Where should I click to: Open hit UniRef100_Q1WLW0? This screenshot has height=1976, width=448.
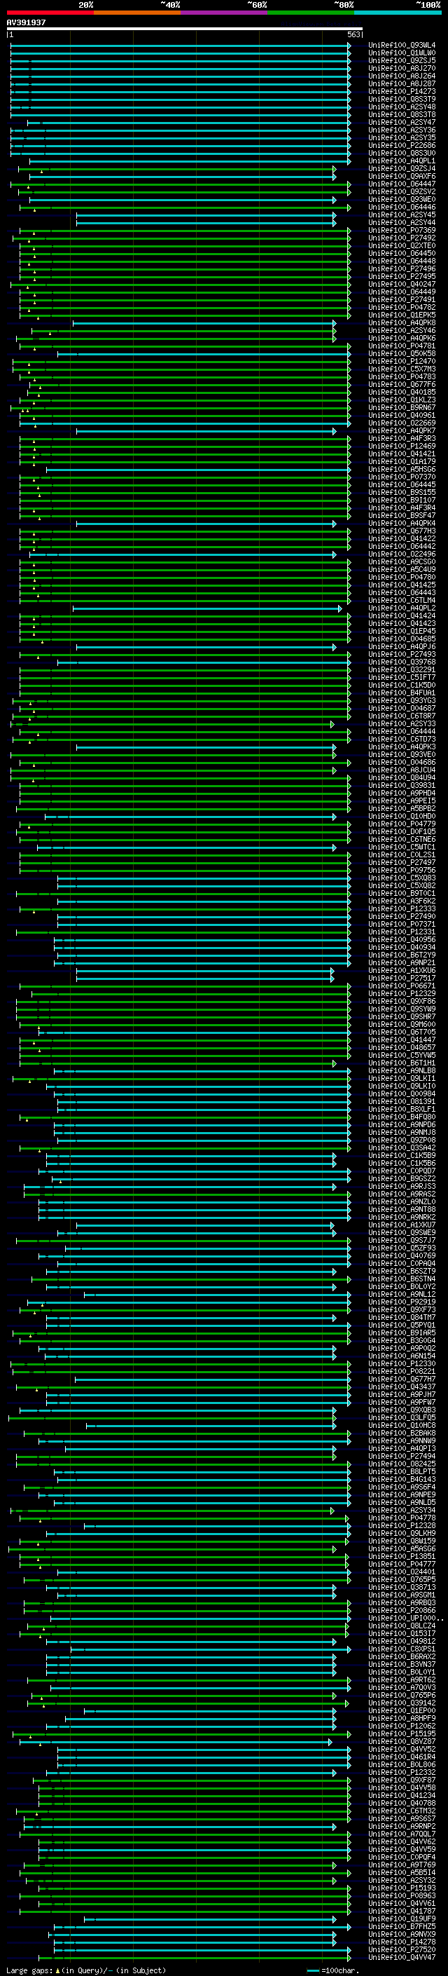point(401,53)
